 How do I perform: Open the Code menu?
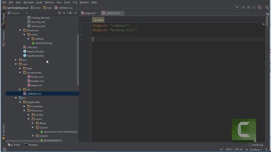pos(39,3)
